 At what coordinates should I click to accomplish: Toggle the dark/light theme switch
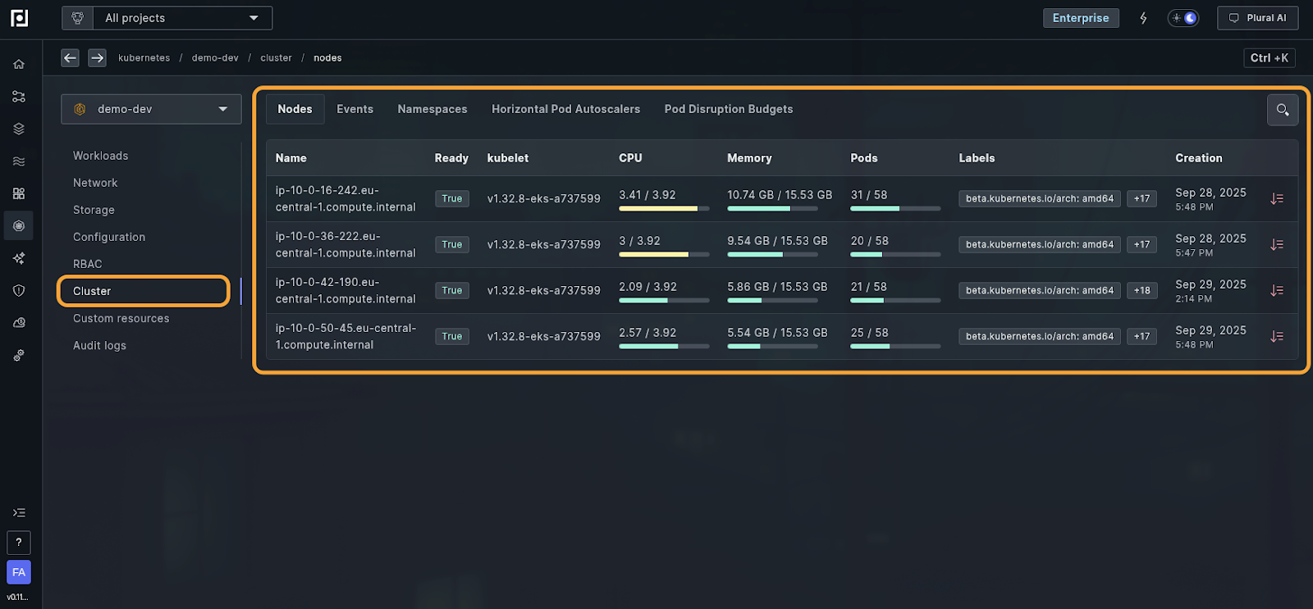click(x=1183, y=18)
